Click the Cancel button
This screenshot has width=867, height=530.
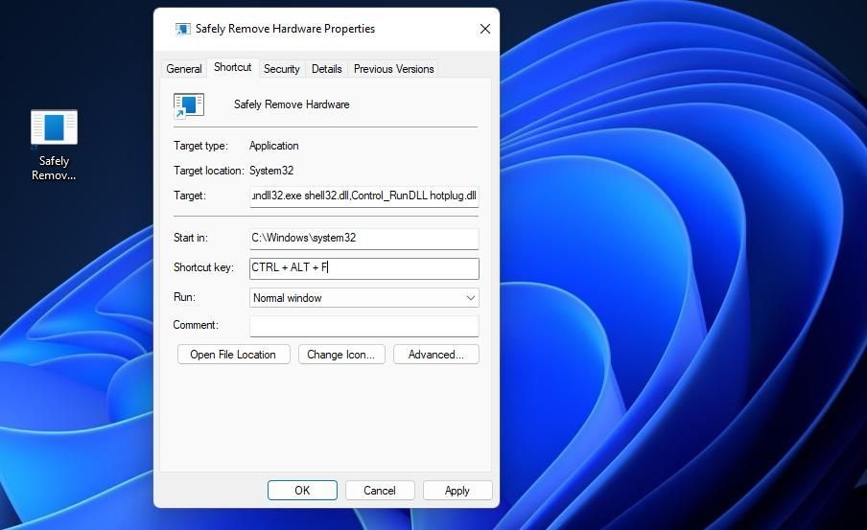click(x=380, y=490)
